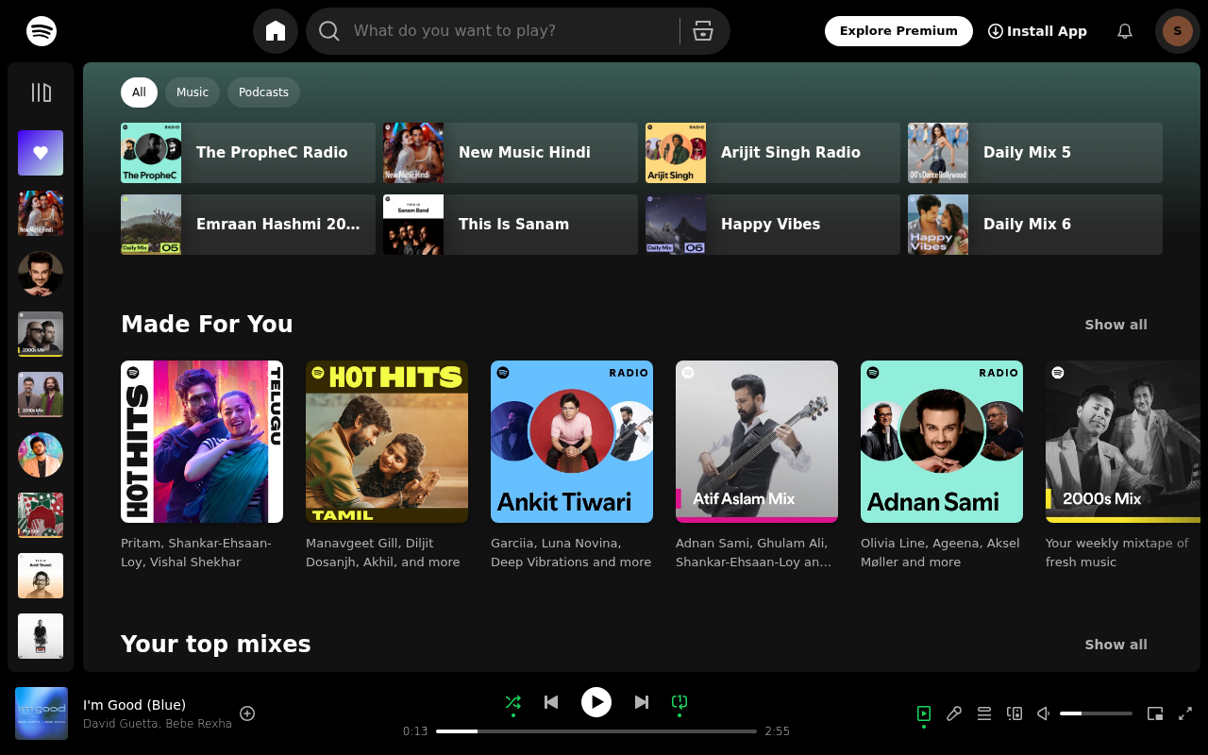Open the play queue

point(984,713)
